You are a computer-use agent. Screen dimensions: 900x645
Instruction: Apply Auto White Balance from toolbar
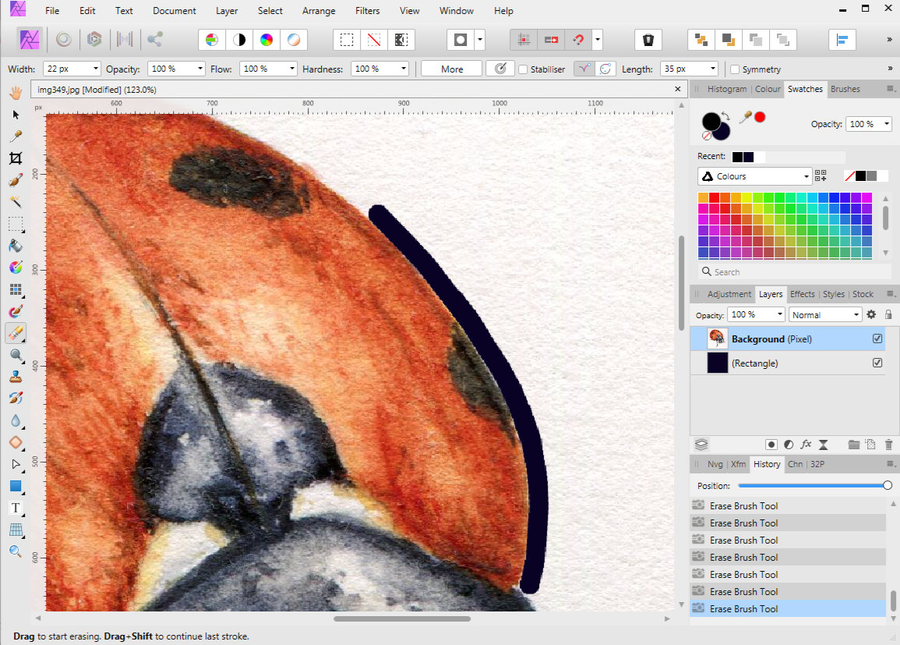293,40
